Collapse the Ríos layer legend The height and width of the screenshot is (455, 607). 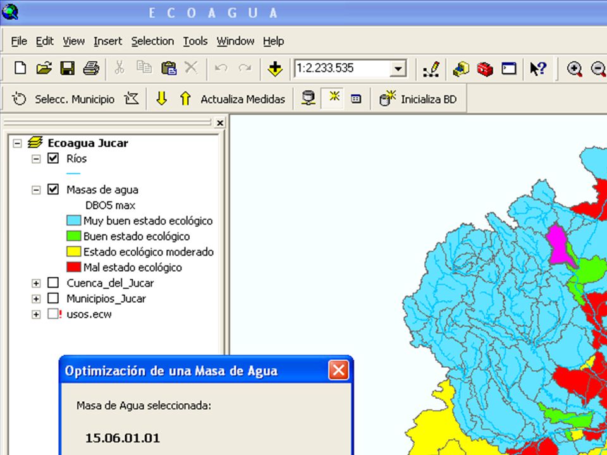point(36,159)
